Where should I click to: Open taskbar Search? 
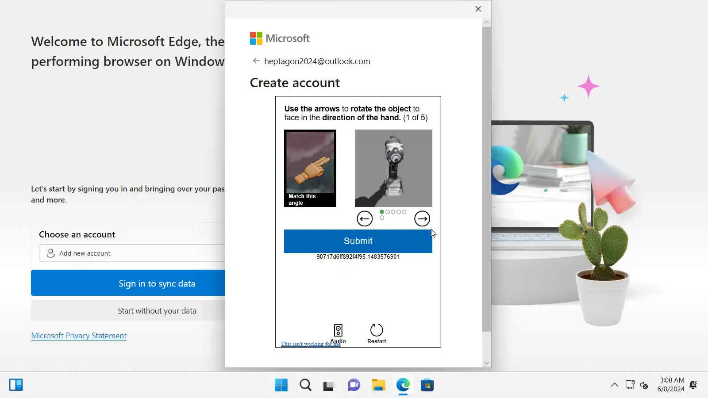[305, 385]
